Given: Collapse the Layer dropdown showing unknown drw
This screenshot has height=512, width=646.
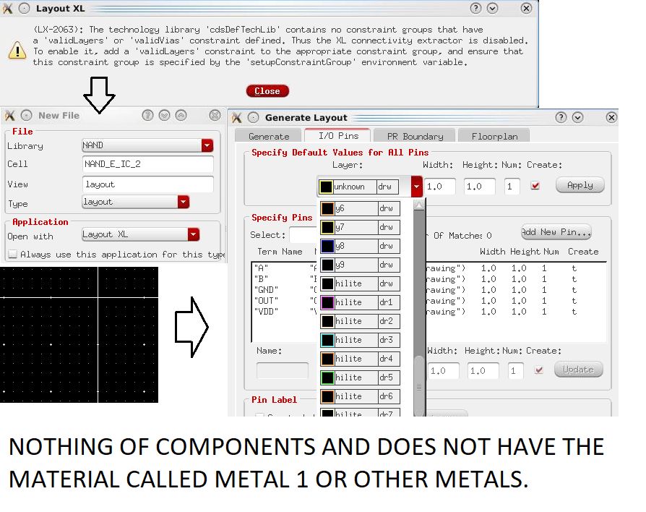Looking at the screenshot, I should [416, 187].
